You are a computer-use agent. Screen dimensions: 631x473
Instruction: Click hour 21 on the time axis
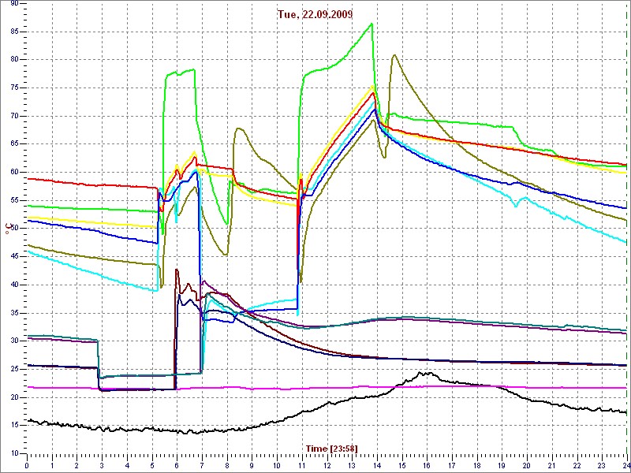point(551,465)
